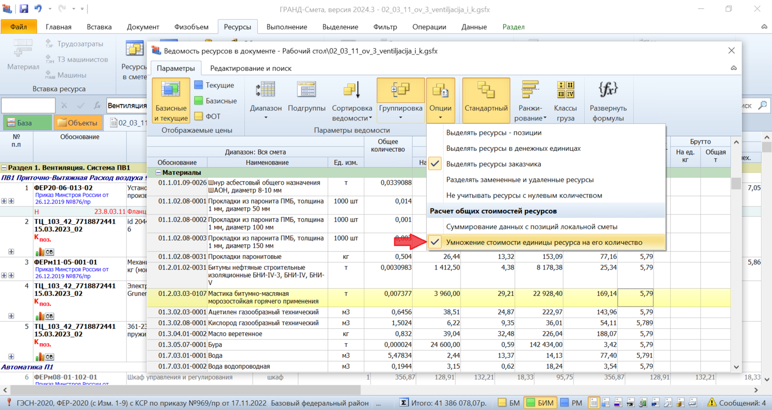
Task: Toggle Умножение стоимости единицы ресурса option
Action: click(544, 242)
